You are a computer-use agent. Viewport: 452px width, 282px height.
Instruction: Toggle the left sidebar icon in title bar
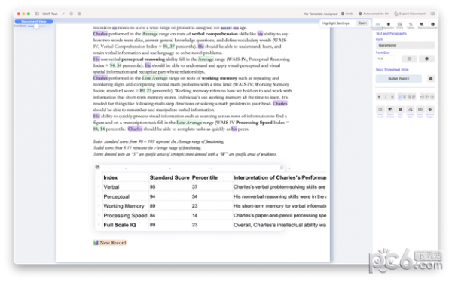tap(37, 14)
